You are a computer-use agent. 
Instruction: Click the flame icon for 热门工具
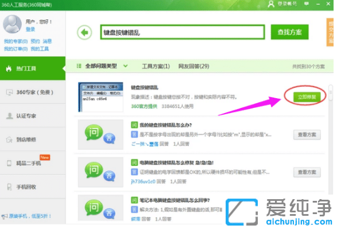click(x=9, y=68)
